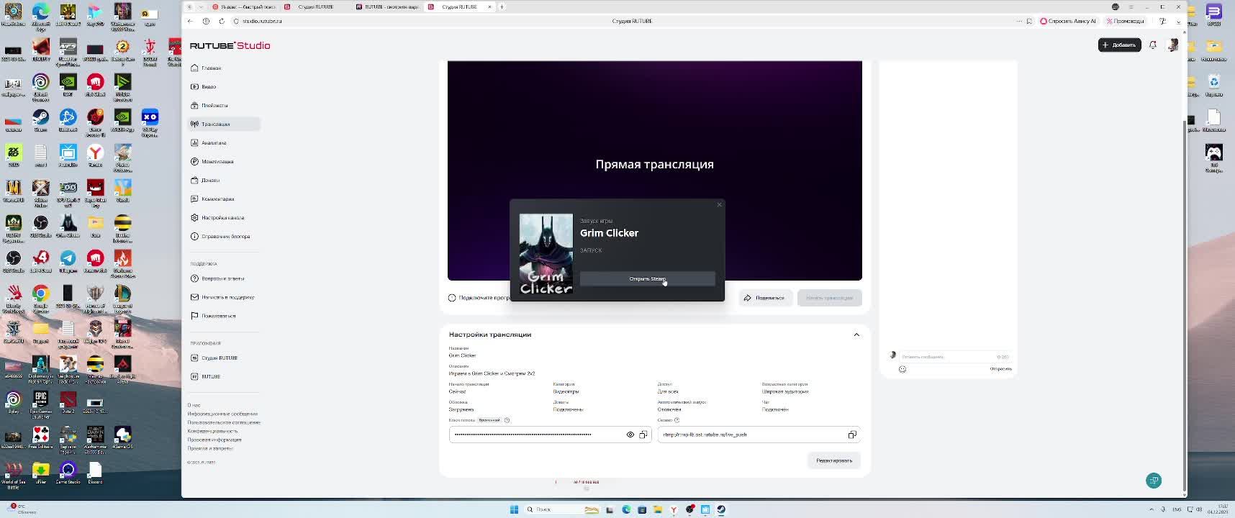This screenshot has width=1235, height=518.
Task: Copy the stream key
Action: (x=643, y=435)
